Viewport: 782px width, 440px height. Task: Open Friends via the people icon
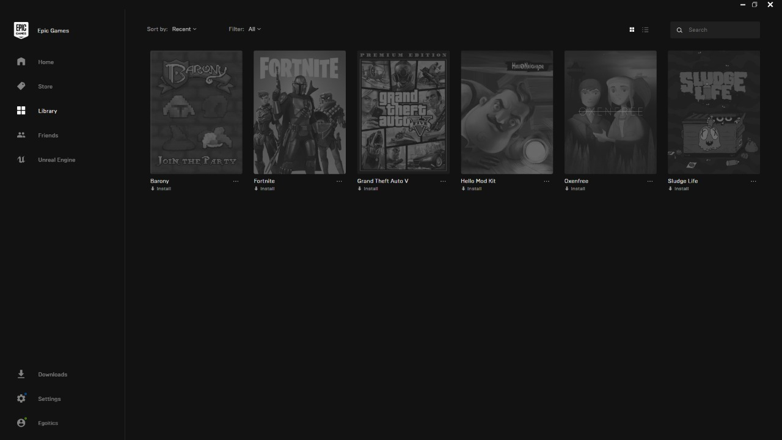21,135
